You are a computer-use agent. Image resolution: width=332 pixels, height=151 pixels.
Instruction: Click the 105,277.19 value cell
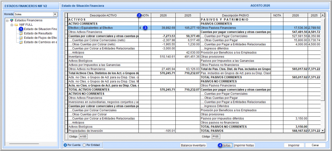[188, 28]
